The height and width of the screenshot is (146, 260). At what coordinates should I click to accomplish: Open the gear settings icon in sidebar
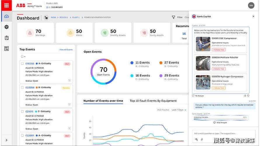(6, 27)
